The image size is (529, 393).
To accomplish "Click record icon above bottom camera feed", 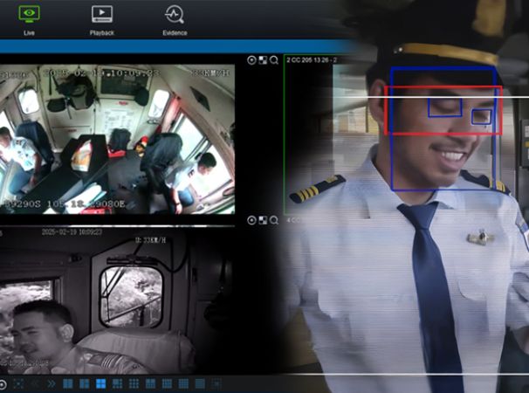I will coord(251,220).
